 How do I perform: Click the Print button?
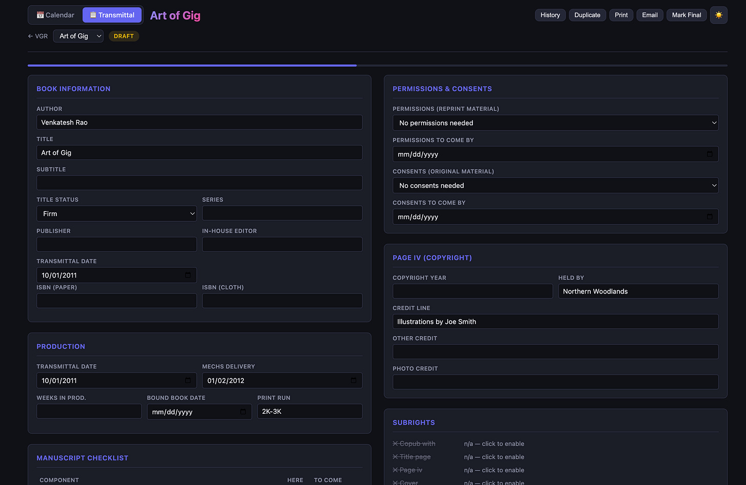pyautogui.click(x=621, y=15)
